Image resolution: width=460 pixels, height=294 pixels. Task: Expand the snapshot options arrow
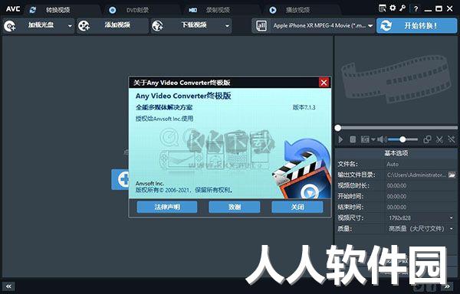click(x=373, y=139)
